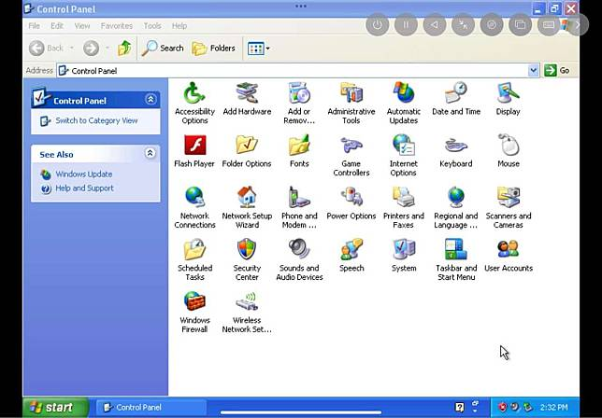602x418 pixels.
Task: Click the keyboard button in the overlay bar
Action: (x=548, y=25)
